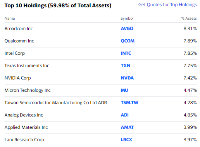Select the Broadcom Inc name cell

pos(19,29)
